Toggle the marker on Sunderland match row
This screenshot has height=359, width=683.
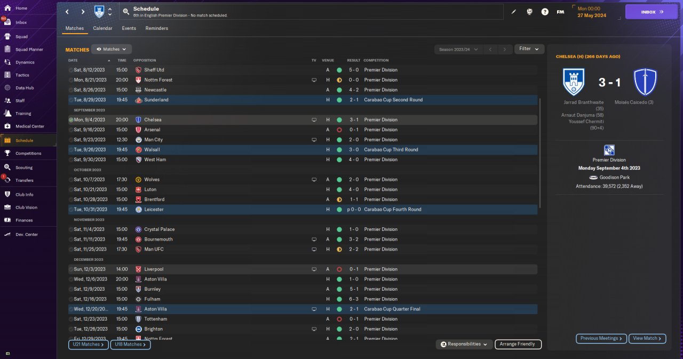(x=71, y=100)
